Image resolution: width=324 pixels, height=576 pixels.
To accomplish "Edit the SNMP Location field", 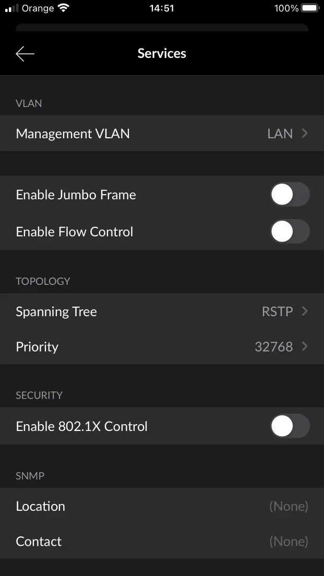I will click(x=289, y=506).
